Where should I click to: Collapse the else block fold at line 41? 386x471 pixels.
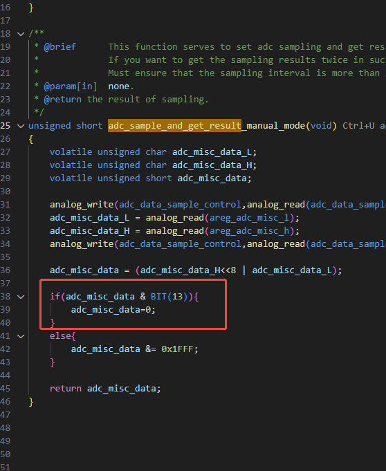click(x=21, y=336)
